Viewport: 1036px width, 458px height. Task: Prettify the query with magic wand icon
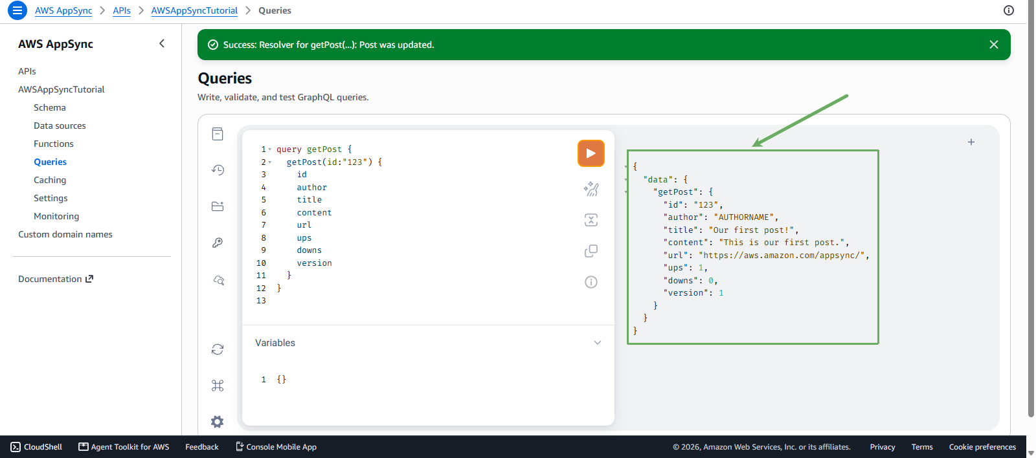(x=591, y=189)
